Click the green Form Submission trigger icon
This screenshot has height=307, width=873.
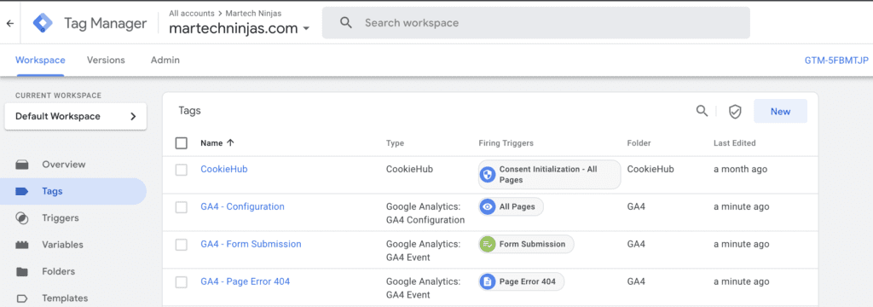pos(488,244)
